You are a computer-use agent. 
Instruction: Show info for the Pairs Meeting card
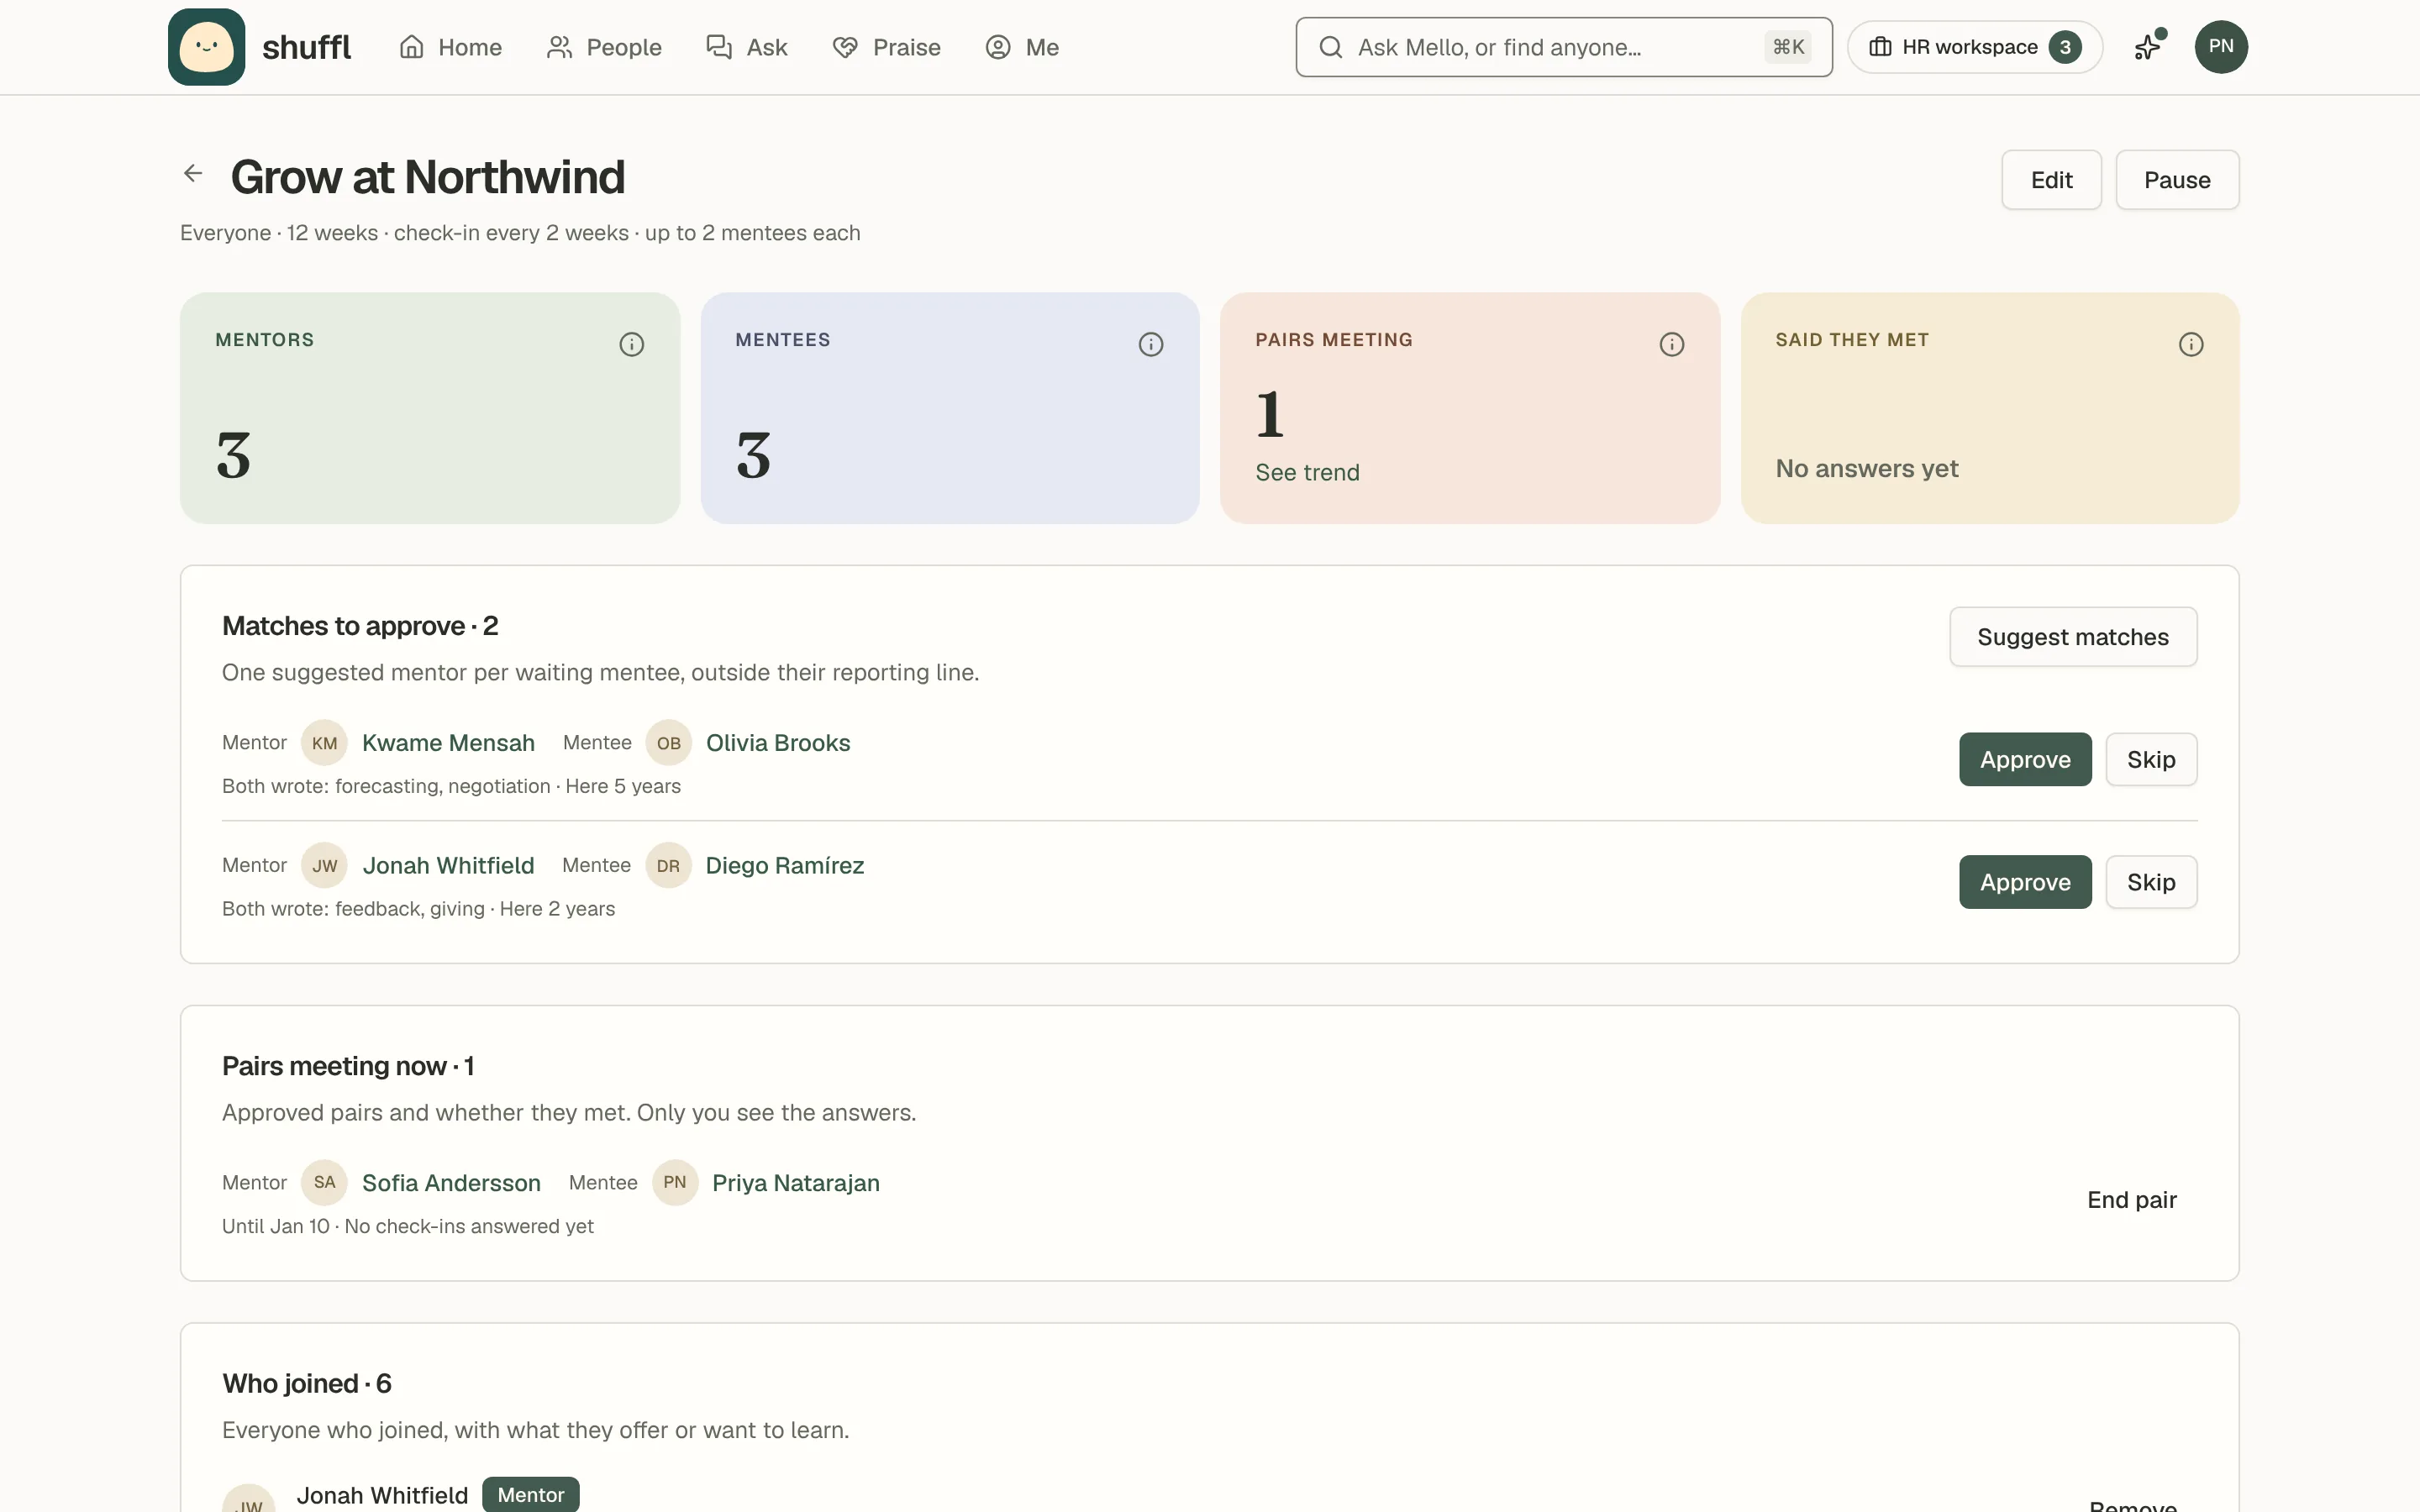click(x=1672, y=345)
